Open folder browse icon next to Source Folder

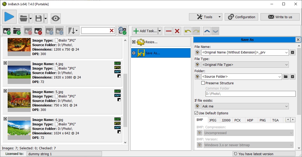286,77
